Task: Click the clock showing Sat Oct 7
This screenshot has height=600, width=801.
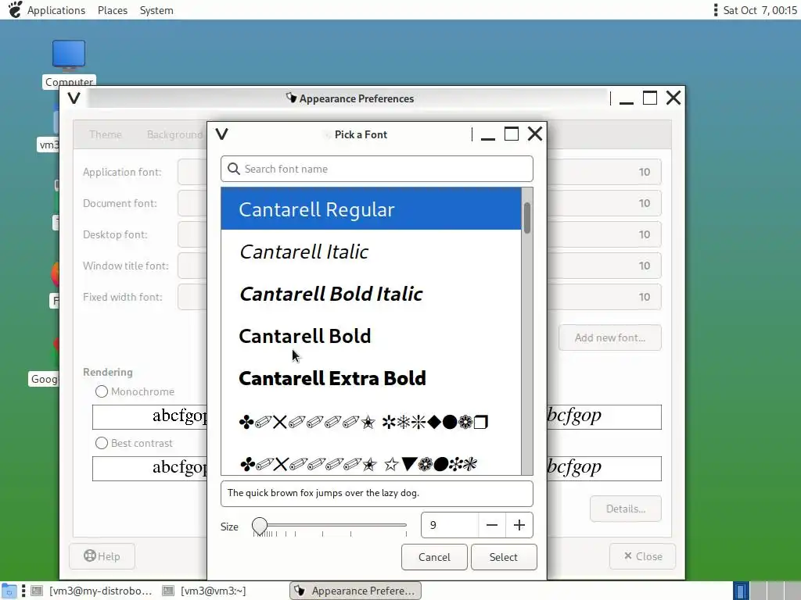Action: [760, 10]
